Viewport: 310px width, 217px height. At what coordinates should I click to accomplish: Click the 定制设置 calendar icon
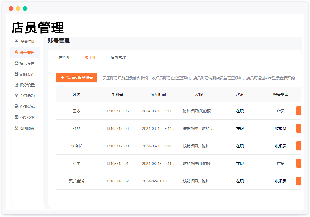[x=16, y=74]
